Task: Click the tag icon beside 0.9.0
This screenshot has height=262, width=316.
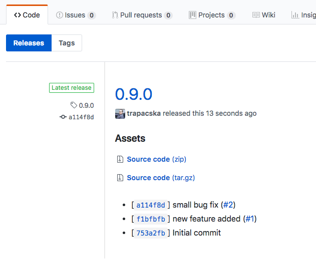Action: tap(74, 105)
